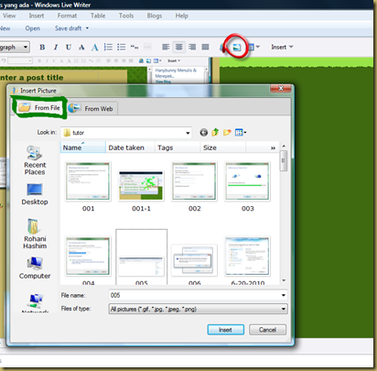Open the Tools menu
Image resolution: width=377 pixels, height=371 pixels.
click(x=126, y=16)
